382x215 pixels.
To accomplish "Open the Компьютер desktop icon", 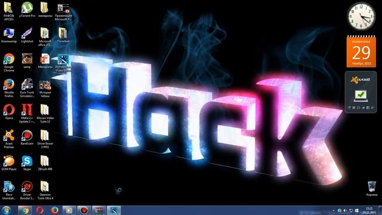I will pyautogui.click(x=9, y=36).
